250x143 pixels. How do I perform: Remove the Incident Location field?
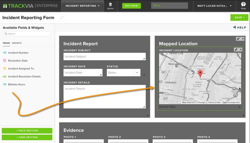(x=241, y=49)
